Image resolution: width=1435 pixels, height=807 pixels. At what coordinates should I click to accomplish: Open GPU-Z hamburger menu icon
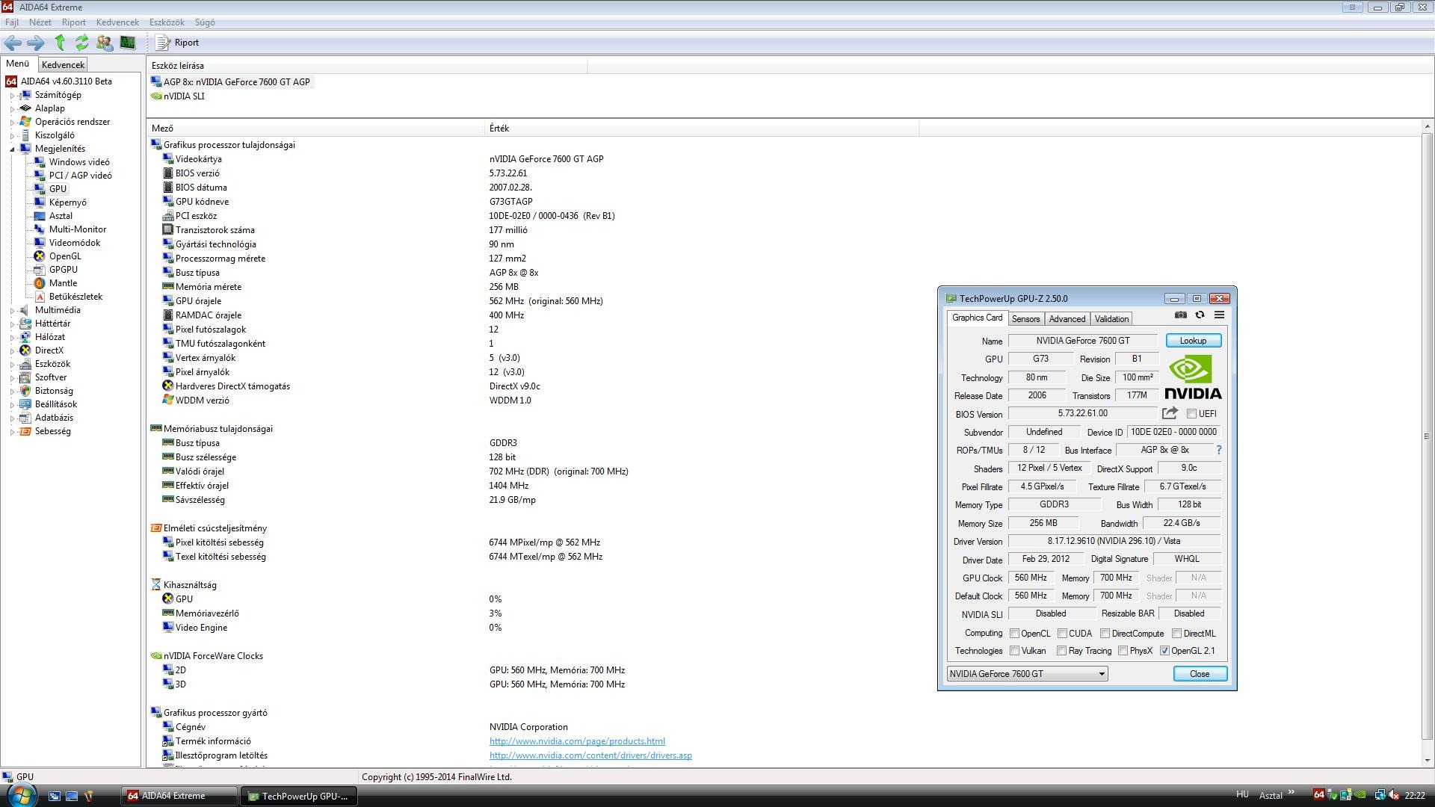[x=1219, y=315]
